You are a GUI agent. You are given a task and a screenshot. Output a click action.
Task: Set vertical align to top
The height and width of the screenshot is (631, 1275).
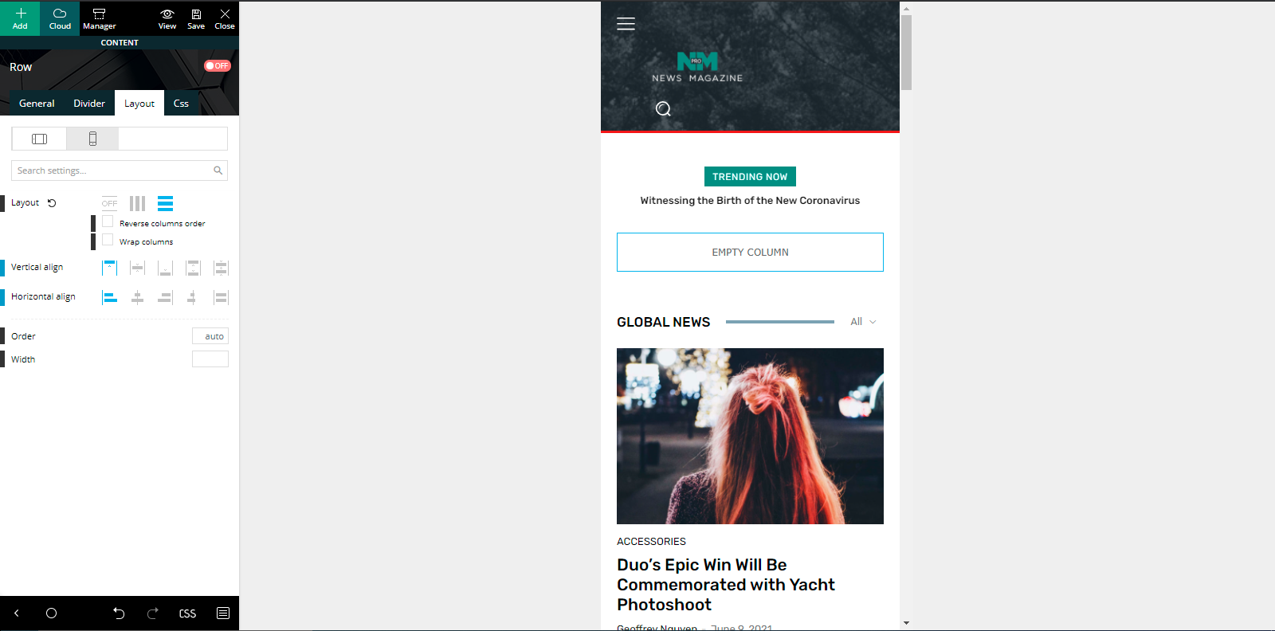coord(110,268)
